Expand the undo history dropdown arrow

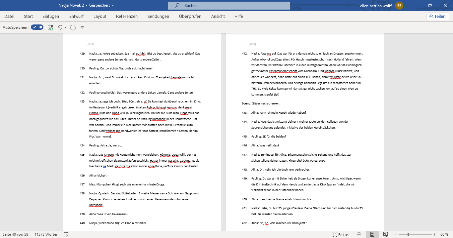(x=65, y=27)
